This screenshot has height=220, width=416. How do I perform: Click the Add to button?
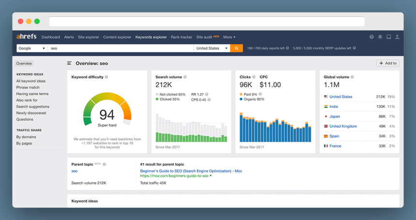pos(387,63)
